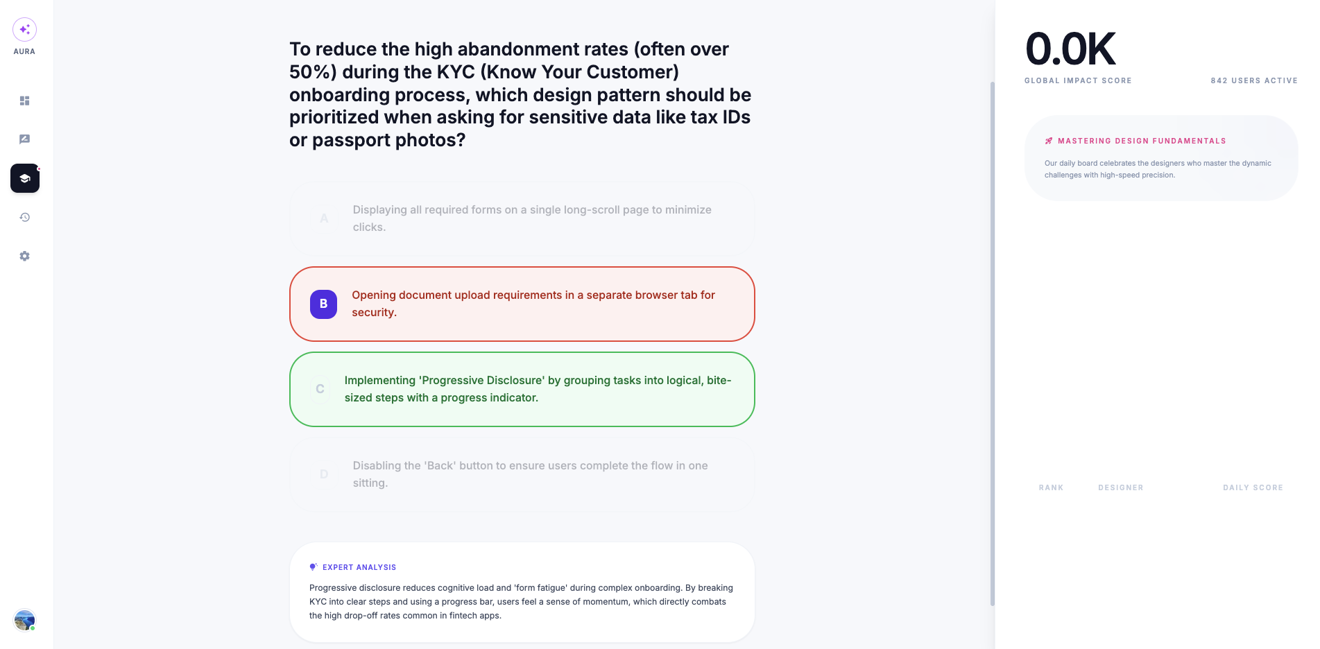The width and height of the screenshot is (1320, 649).
Task: Click the Designer column header
Action: [x=1120, y=487]
